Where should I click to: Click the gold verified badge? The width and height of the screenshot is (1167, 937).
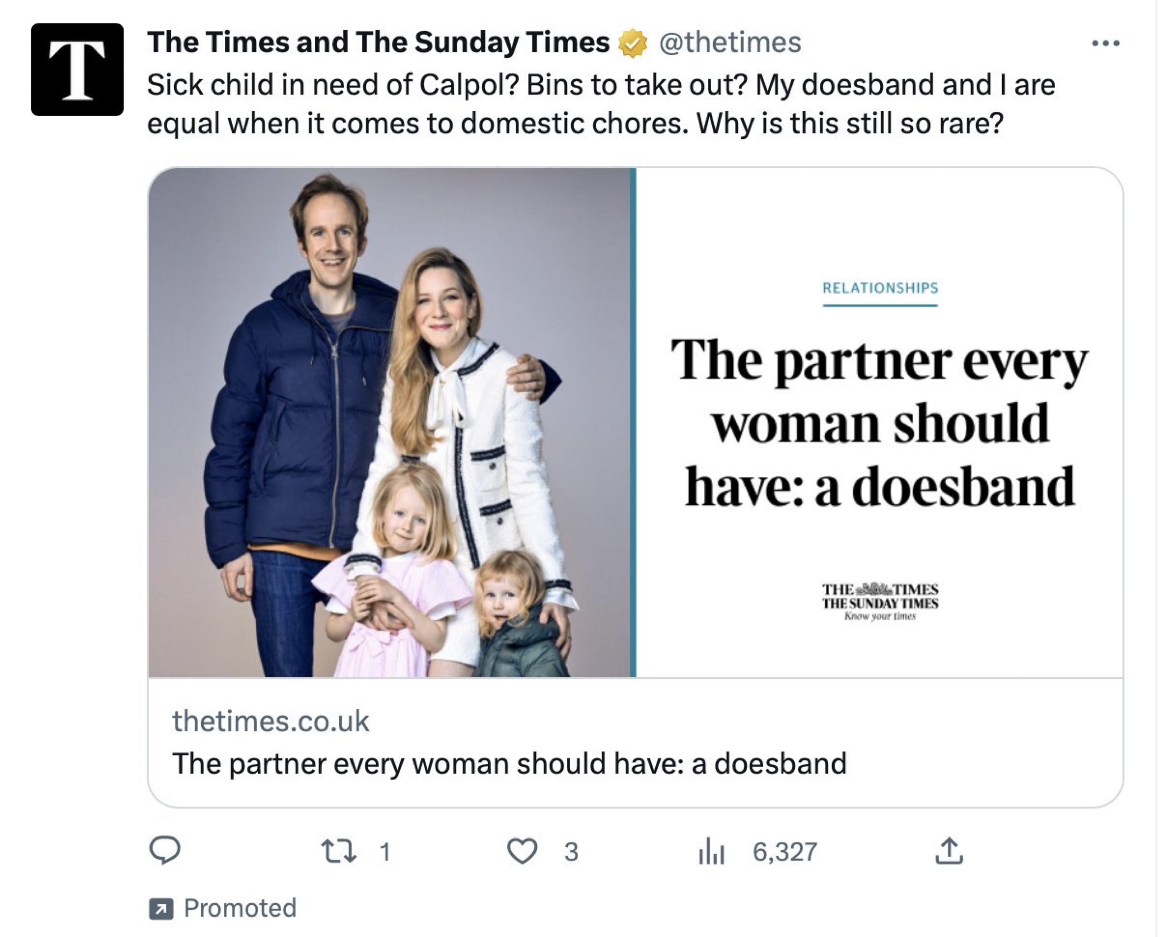[633, 43]
